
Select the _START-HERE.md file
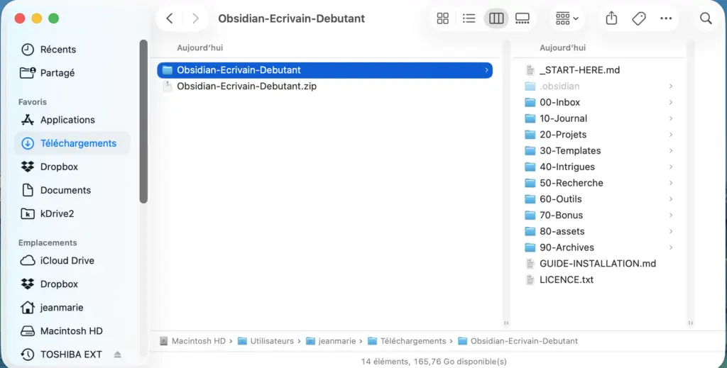579,70
